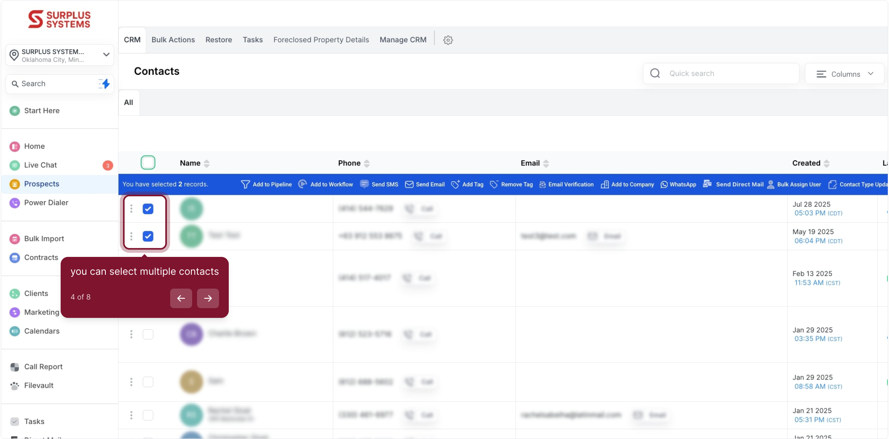The width and height of the screenshot is (889, 439).
Task: Sort contacts by the Name column arrows
Action: pos(207,163)
